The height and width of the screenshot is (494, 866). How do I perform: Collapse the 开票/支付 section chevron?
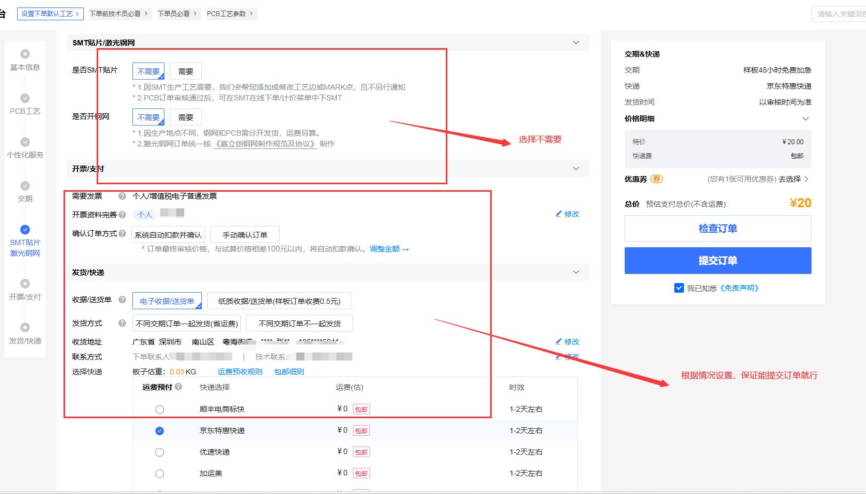pyautogui.click(x=576, y=168)
